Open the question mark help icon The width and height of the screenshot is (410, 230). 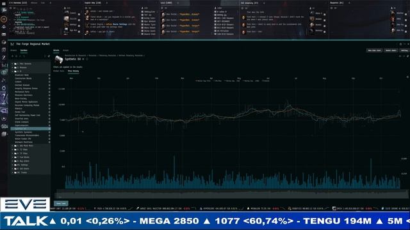pos(4,96)
